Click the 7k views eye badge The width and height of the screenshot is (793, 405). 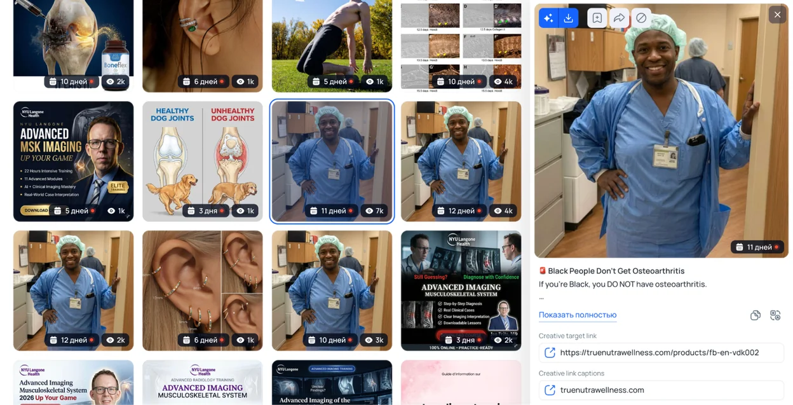pos(375,210)
